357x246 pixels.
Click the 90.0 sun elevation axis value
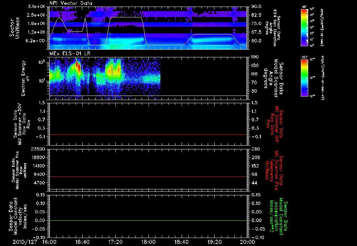click(256, 7)
